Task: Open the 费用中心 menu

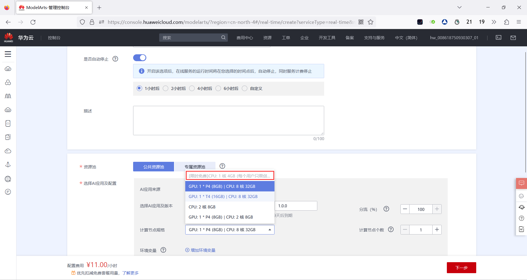Action: click(245, 38)
